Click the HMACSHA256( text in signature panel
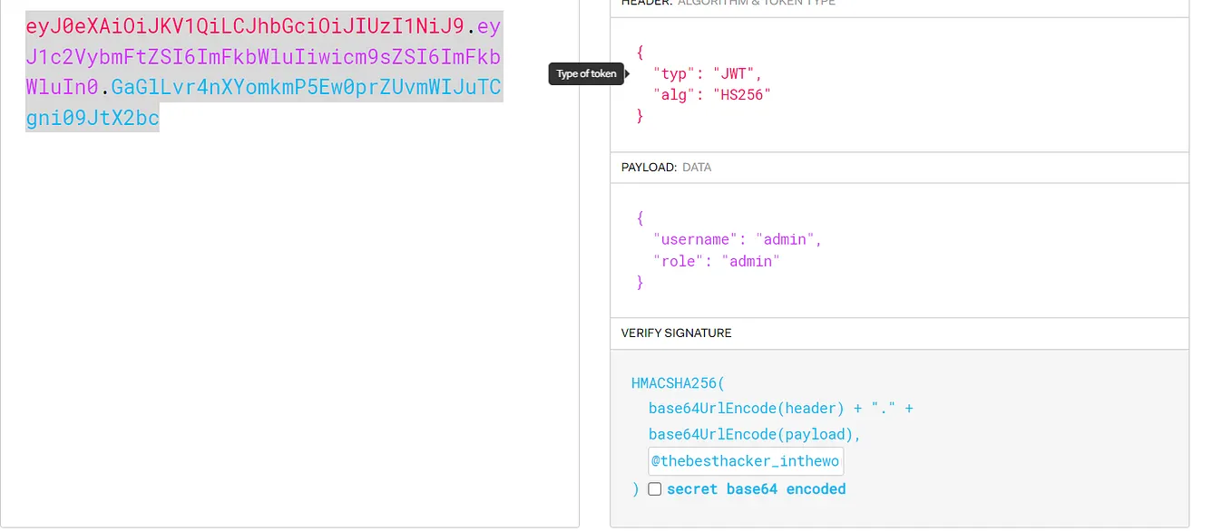Screen dimensions: 1232x531 click(x=677, y=382)
